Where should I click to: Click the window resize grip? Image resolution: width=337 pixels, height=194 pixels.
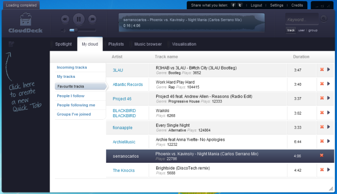(331, 189)
